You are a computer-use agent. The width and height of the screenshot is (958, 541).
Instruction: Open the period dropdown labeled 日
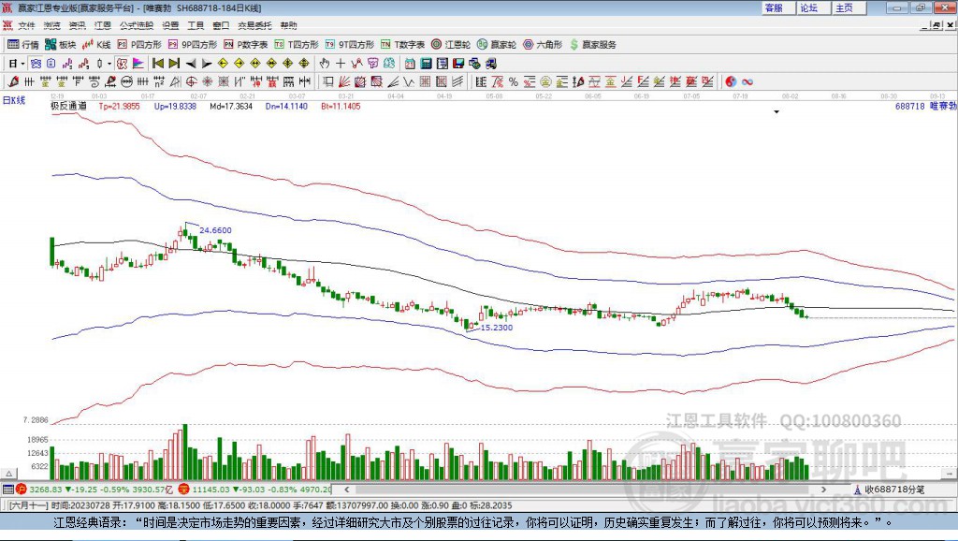pyautogui.click(x=15, y=64)
